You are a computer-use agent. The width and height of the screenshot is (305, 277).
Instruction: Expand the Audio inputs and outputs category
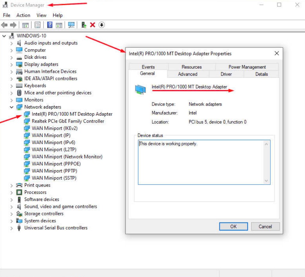pyautogui.click(x=12, y=43)
